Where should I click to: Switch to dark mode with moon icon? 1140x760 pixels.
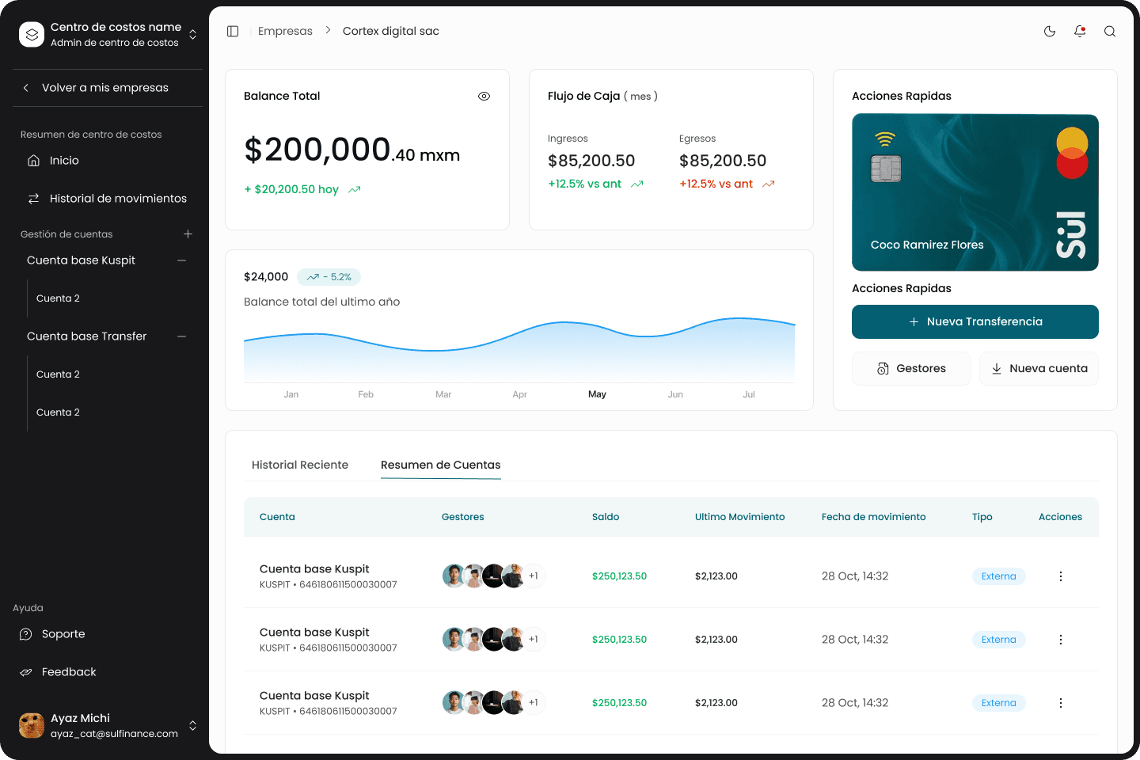pos(1050,31)
